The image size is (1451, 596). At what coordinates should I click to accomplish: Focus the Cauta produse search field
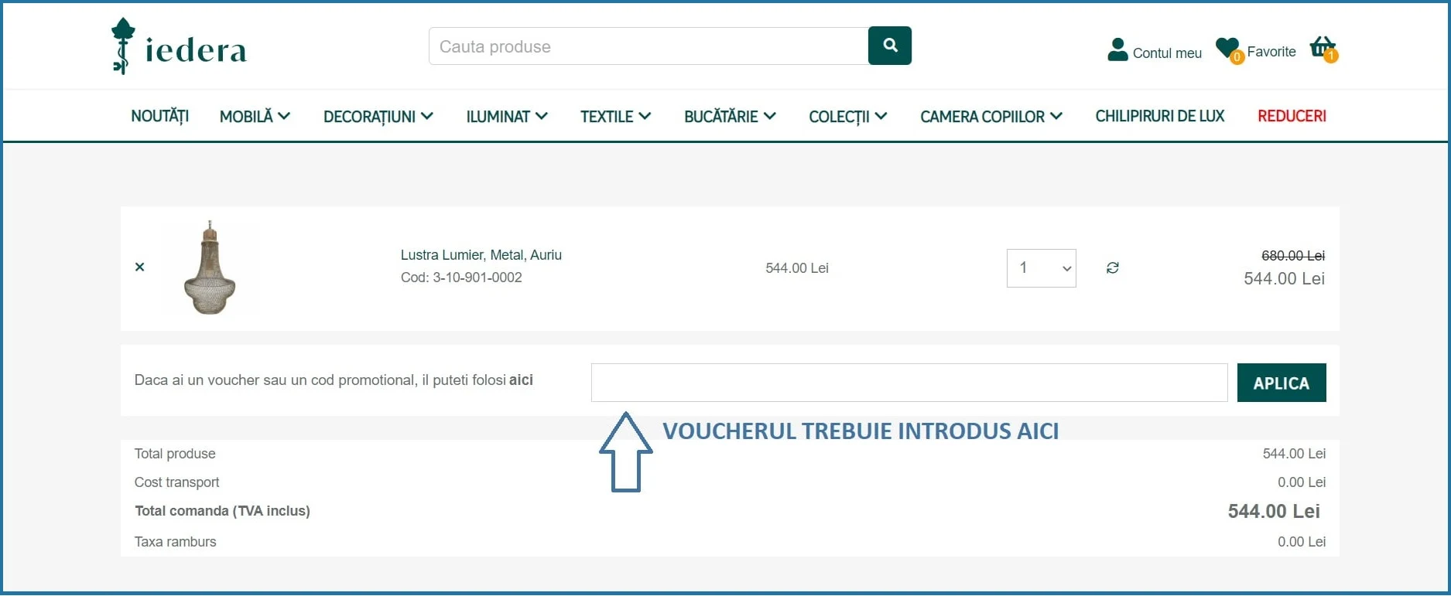coord(649,46)
